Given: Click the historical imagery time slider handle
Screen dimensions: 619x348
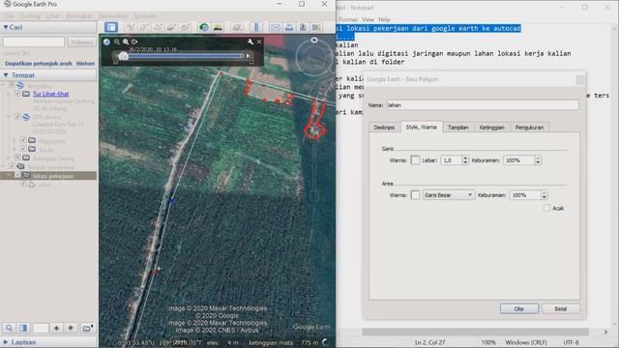Looking at the screenshot, I should click(123, 56).
